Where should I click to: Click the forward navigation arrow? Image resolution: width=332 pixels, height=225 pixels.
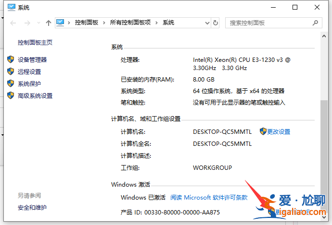point(27,23)
